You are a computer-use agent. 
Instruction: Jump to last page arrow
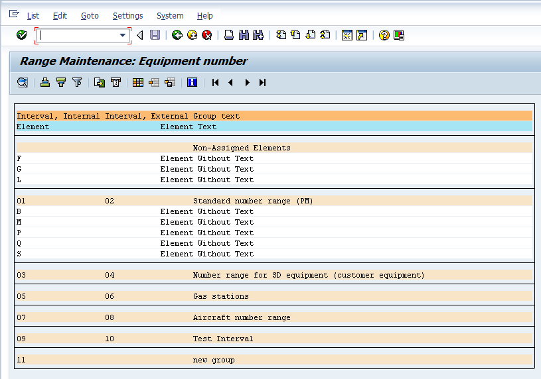coord(263,82)
